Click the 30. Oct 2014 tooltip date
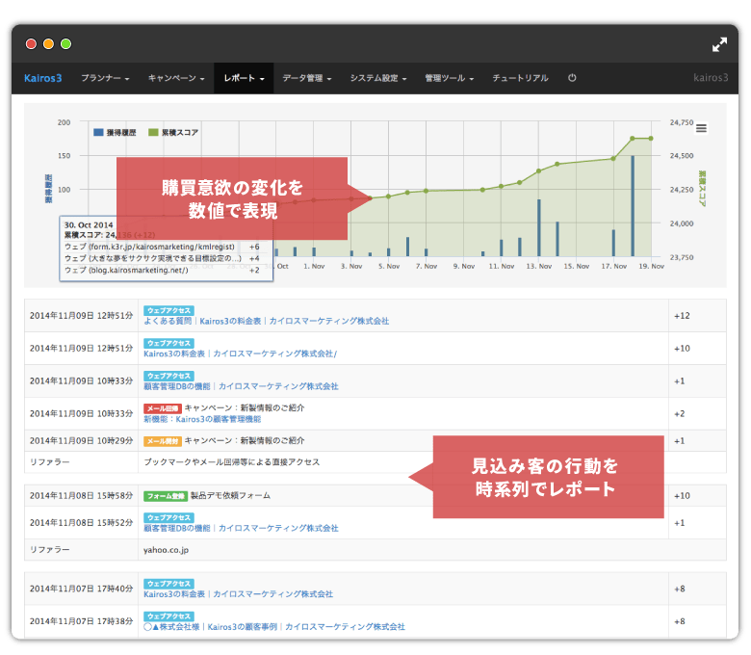 [89, 225]
